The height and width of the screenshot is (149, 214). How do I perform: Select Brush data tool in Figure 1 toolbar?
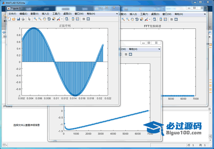58,19
